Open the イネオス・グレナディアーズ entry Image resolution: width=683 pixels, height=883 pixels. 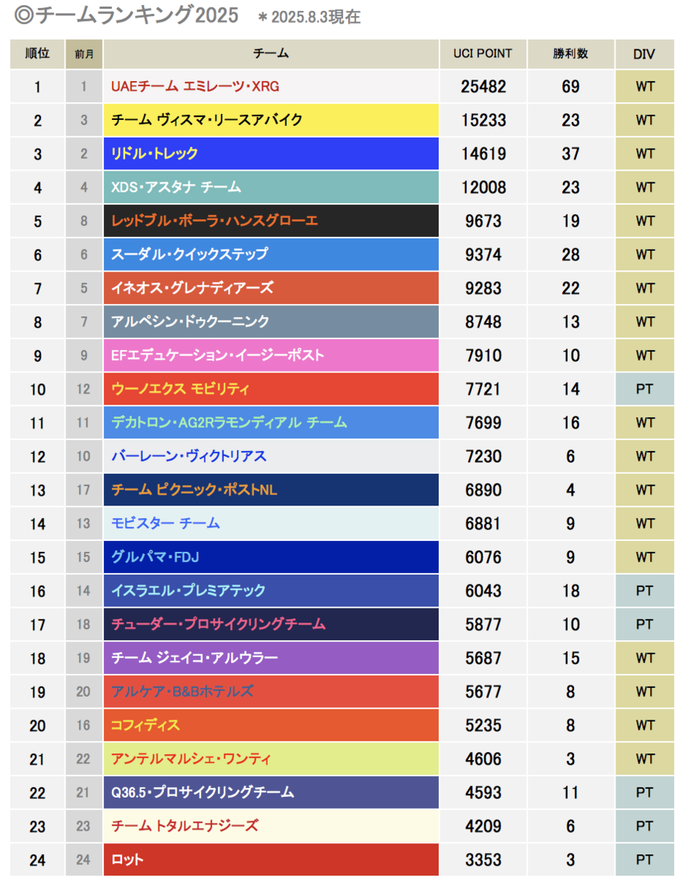pyautogui.click(x=271, y=288)
